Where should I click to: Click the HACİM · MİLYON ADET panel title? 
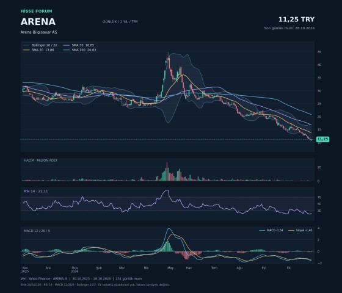click(x=41, y=161)
